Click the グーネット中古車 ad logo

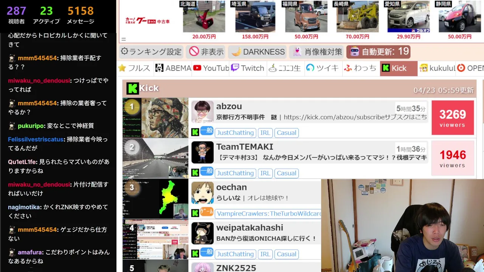click(147, 21)
